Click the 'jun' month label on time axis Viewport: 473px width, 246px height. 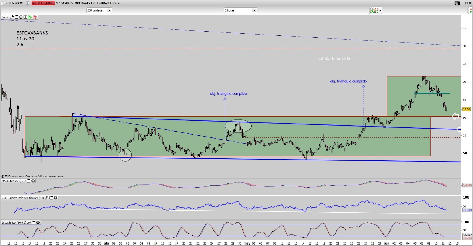387,243
